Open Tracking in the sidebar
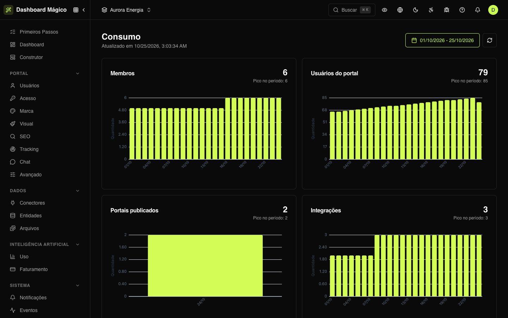This screenshot has width=508, height=318. pos(45,149)
